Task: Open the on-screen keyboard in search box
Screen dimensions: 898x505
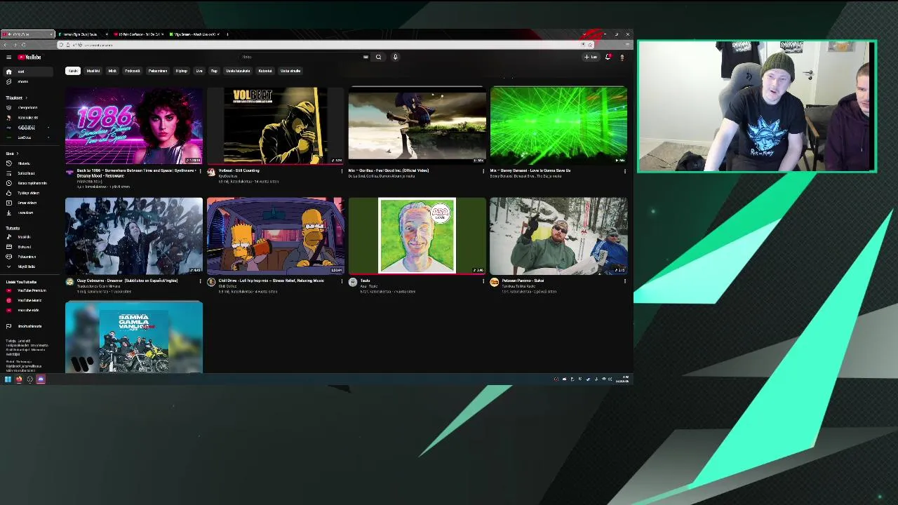Action: [x=366, y=58]
